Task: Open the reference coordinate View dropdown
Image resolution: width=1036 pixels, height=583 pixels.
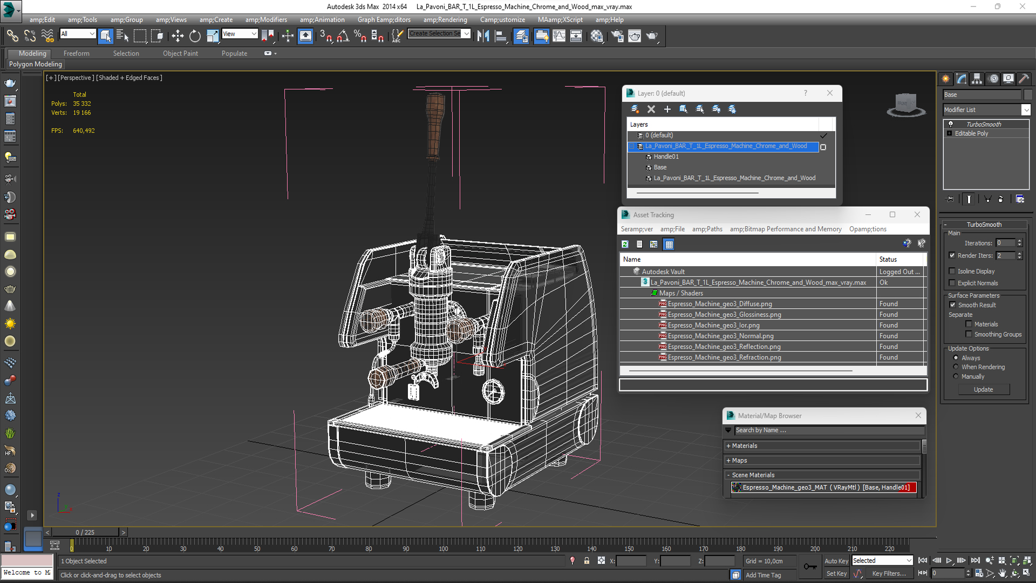Action: (240, 33)
